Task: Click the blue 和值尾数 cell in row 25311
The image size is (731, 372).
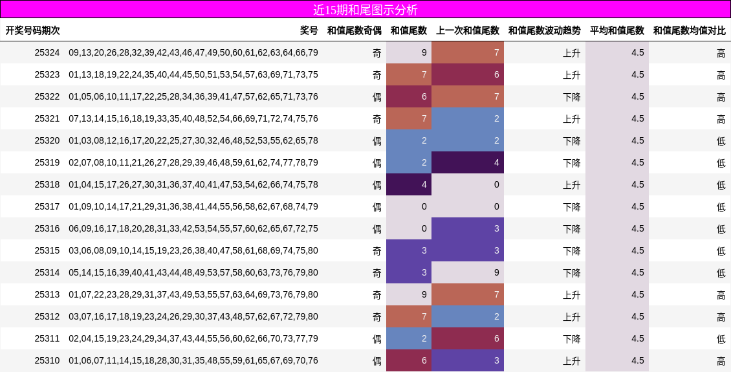Action: click(x=409, y=338)
